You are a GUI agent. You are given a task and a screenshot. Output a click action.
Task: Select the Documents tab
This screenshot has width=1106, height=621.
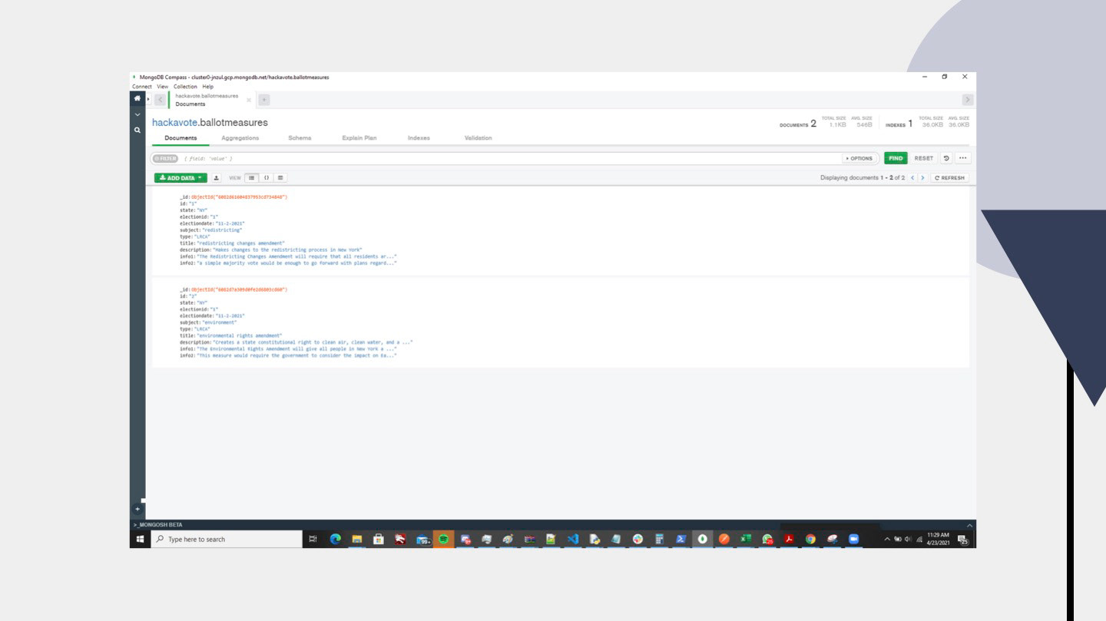pos(180,138)
